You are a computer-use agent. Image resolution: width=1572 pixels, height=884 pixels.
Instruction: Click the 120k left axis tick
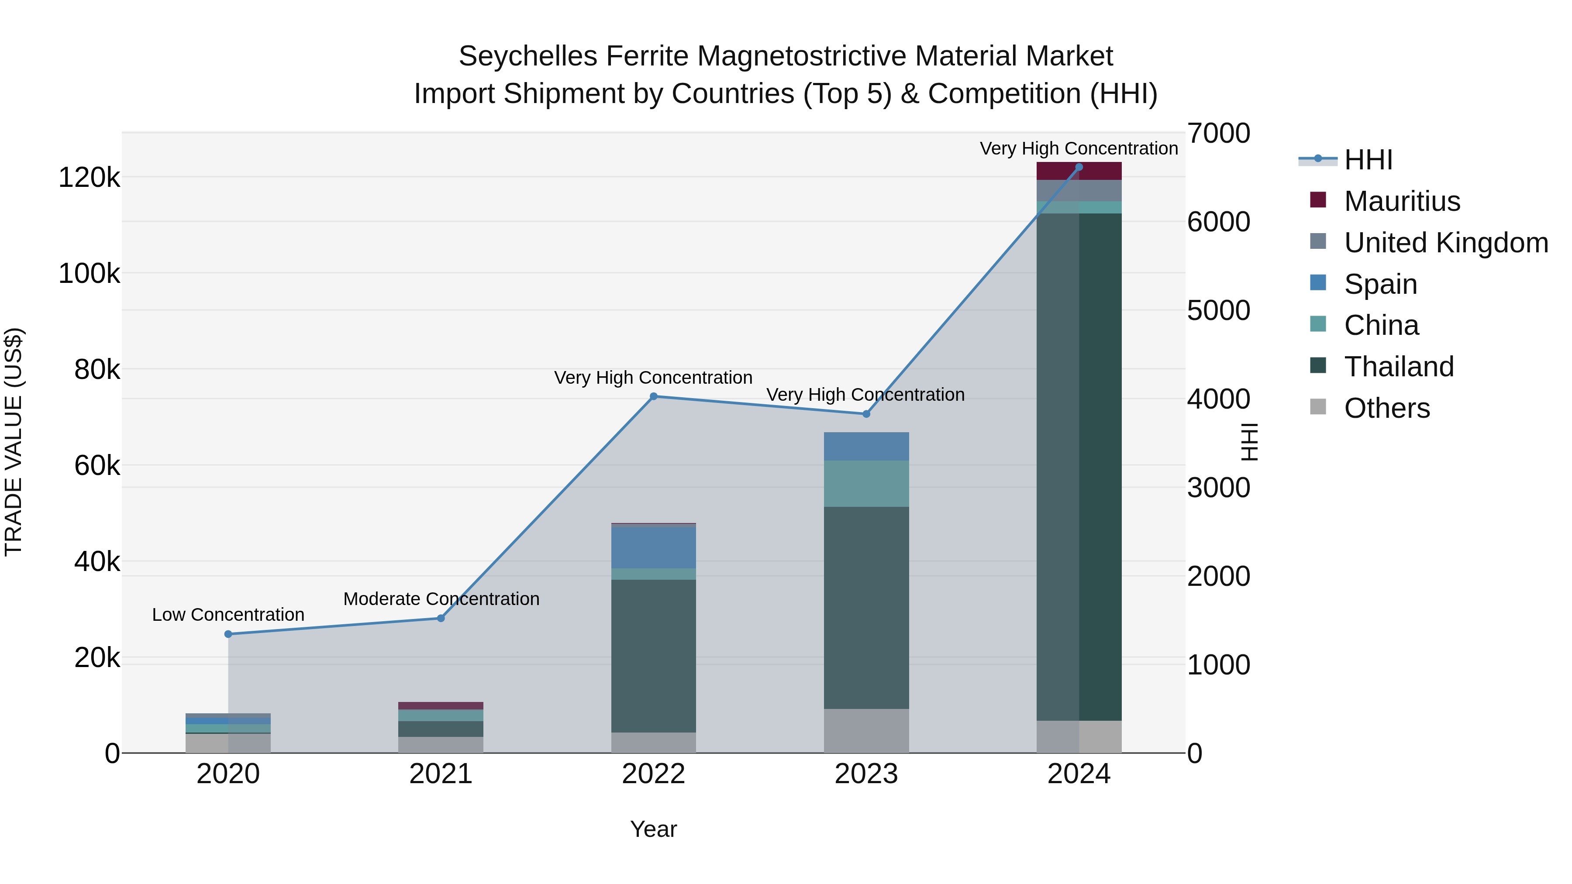pos(89,178)
